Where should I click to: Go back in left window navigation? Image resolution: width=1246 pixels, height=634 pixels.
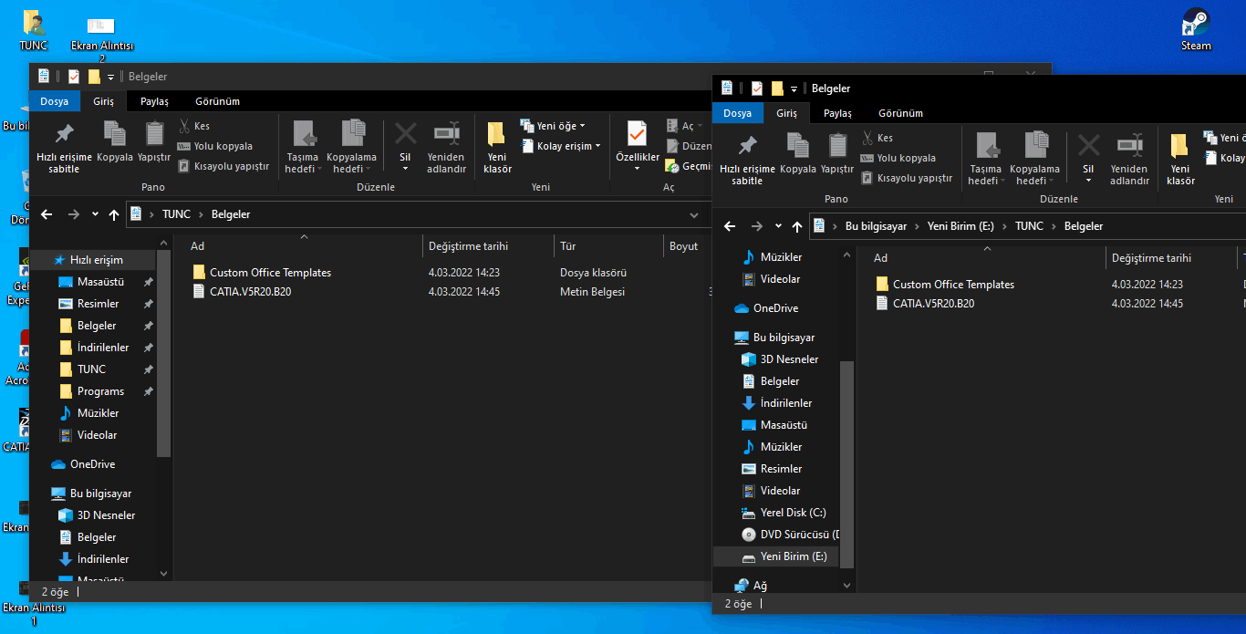pos(47,214)
